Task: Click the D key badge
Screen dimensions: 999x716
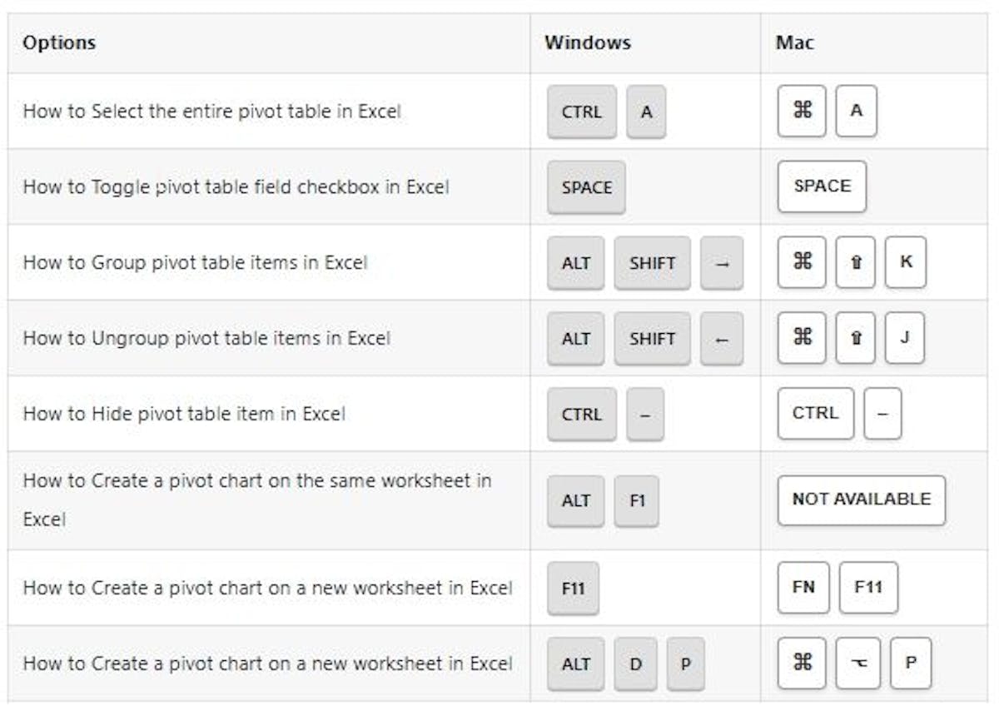Action: tap(636, 664)
